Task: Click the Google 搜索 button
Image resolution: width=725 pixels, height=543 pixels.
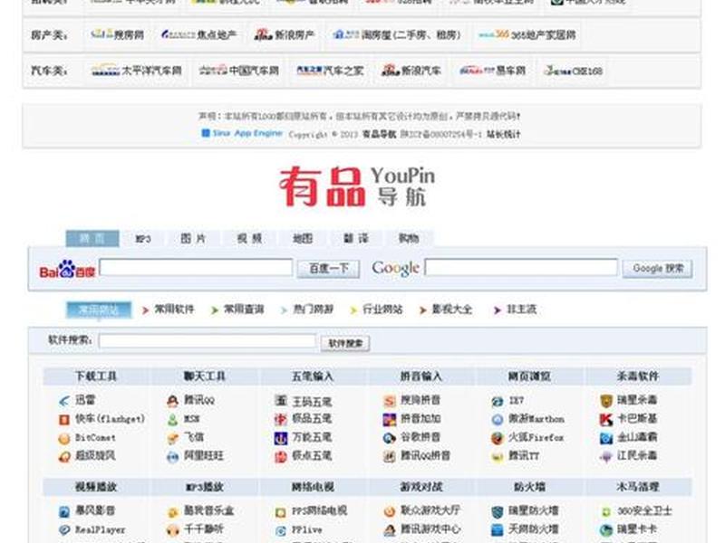Action: pos(658,269)
